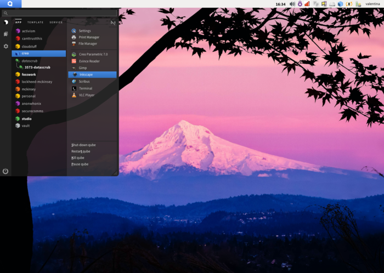The height and width of the screenshot is (273, 384).
Task: Switch to the APP tab
Action: coord(18,22)
